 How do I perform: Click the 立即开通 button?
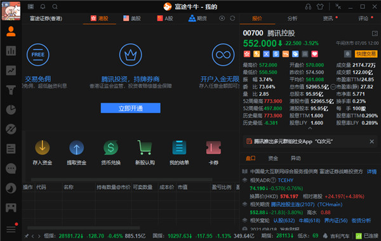click(130, 108)
